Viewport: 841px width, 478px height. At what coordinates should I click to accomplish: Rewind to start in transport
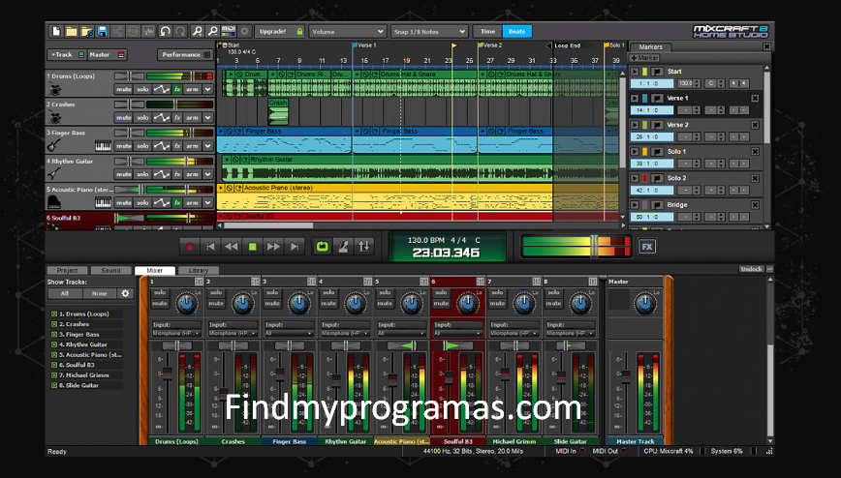coord(210,247)
